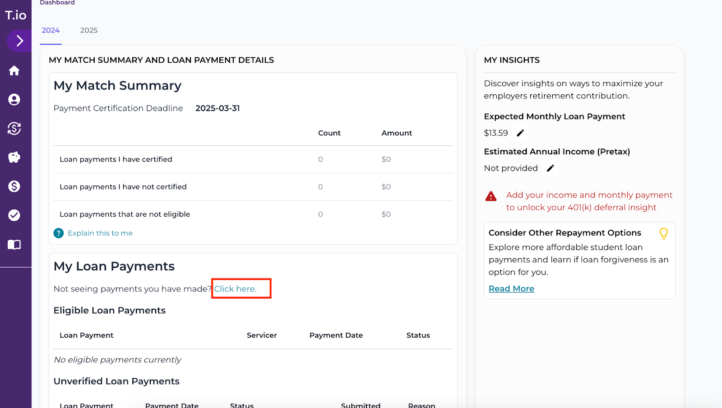722x408 pixels.
Task: Click the question mark circle icon
Action: pyautogui.click(x=59, y=233)
